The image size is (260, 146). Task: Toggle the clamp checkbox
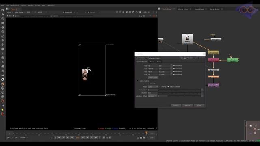[x=160, y=87]
